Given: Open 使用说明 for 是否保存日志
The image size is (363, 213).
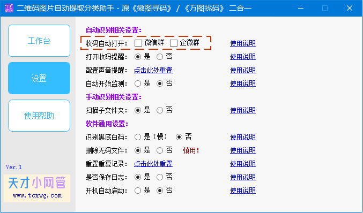Looking at the screenshot, I should [x=242, y=177].
